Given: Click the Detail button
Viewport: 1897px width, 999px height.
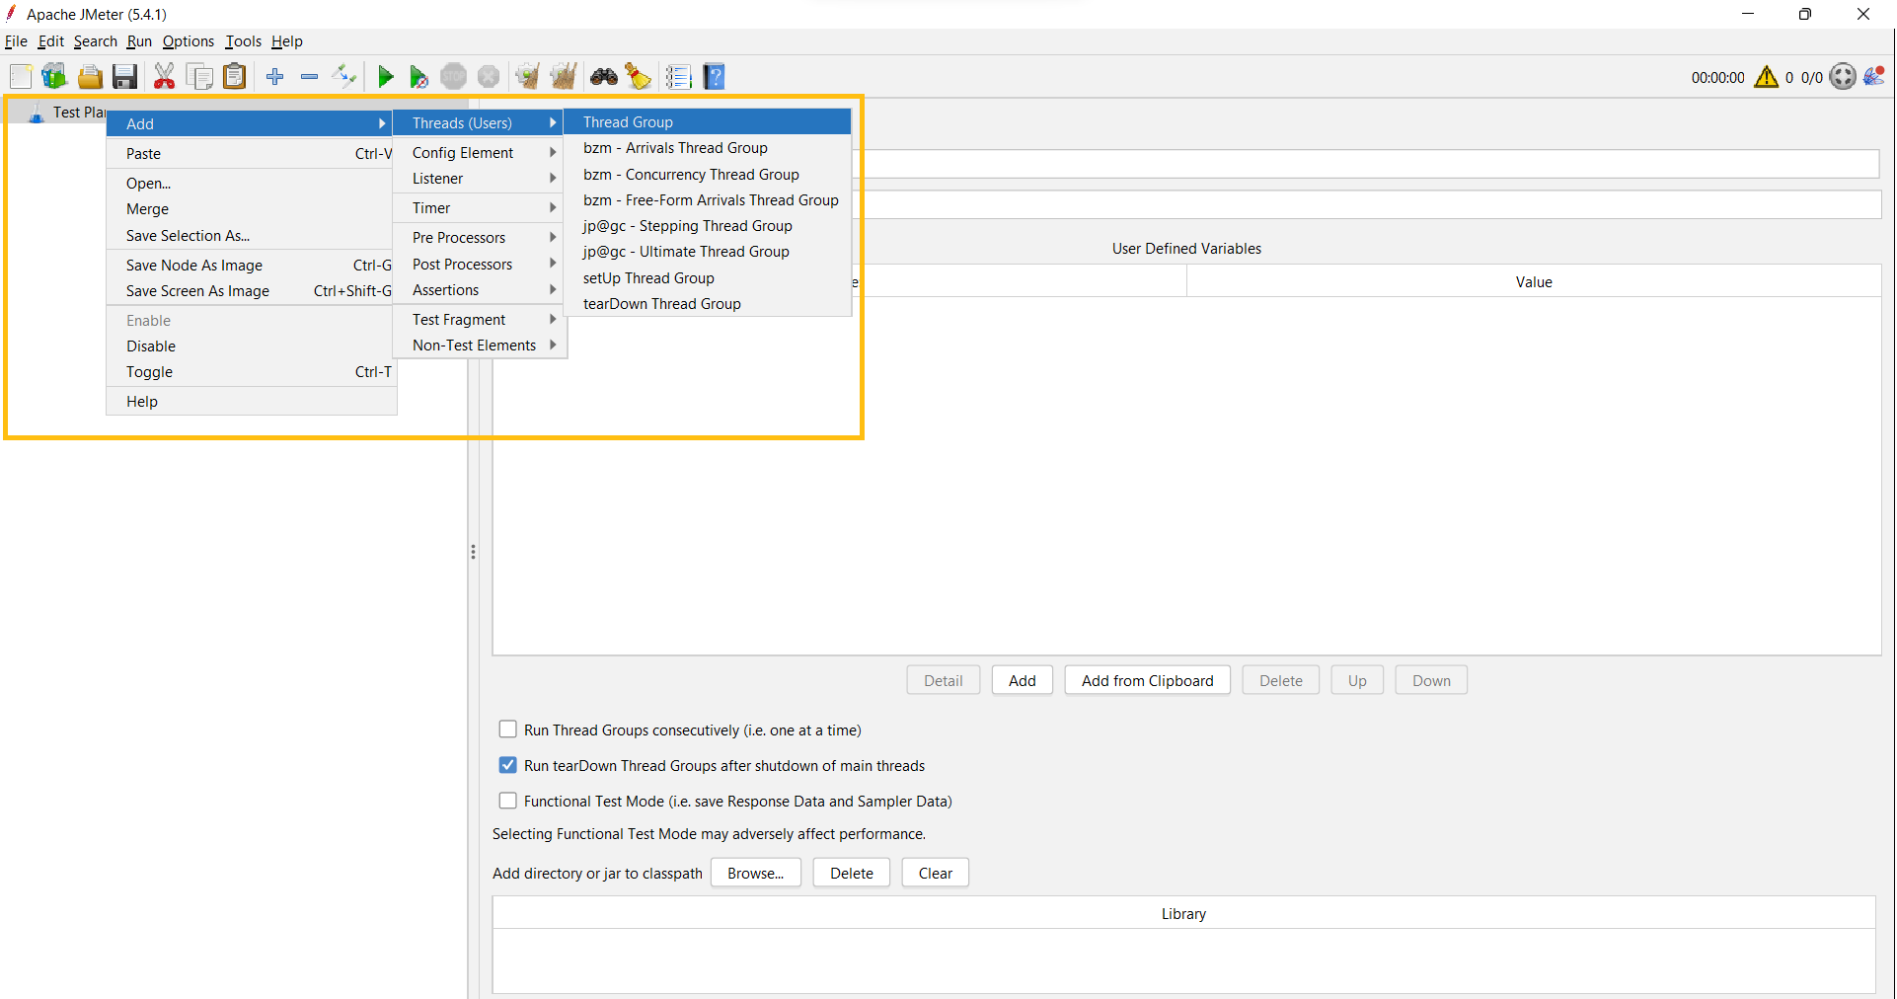Looking at the screenshot, I should click(943, 680).
